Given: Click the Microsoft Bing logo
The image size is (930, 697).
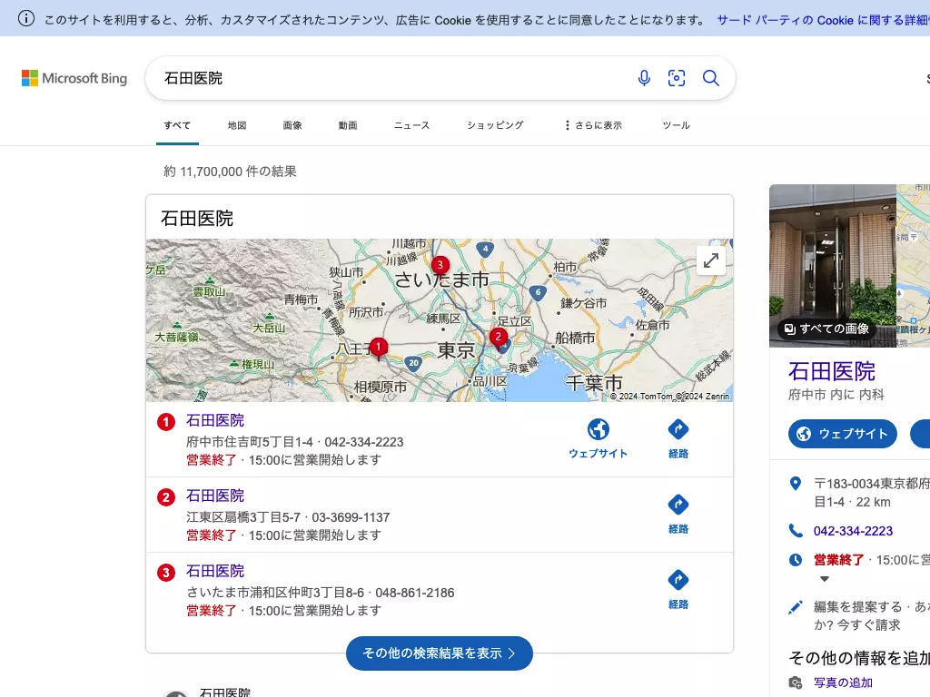Looking at the screenshot, I should coord(74,78).
